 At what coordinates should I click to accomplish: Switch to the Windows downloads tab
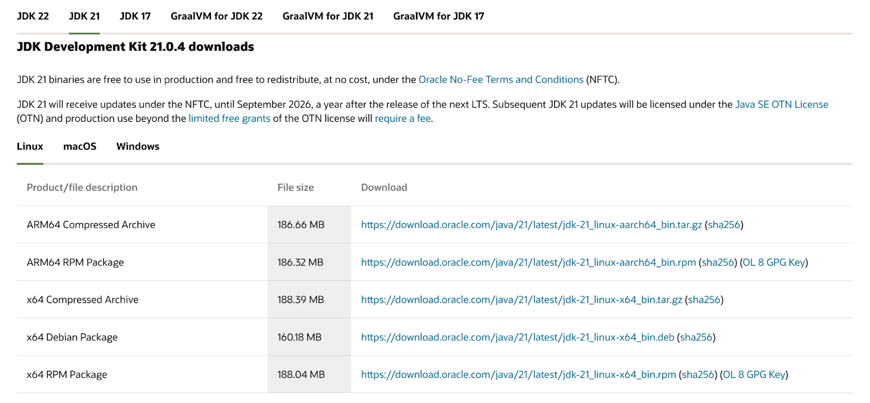pyautogui.click(x=138, y=146)
